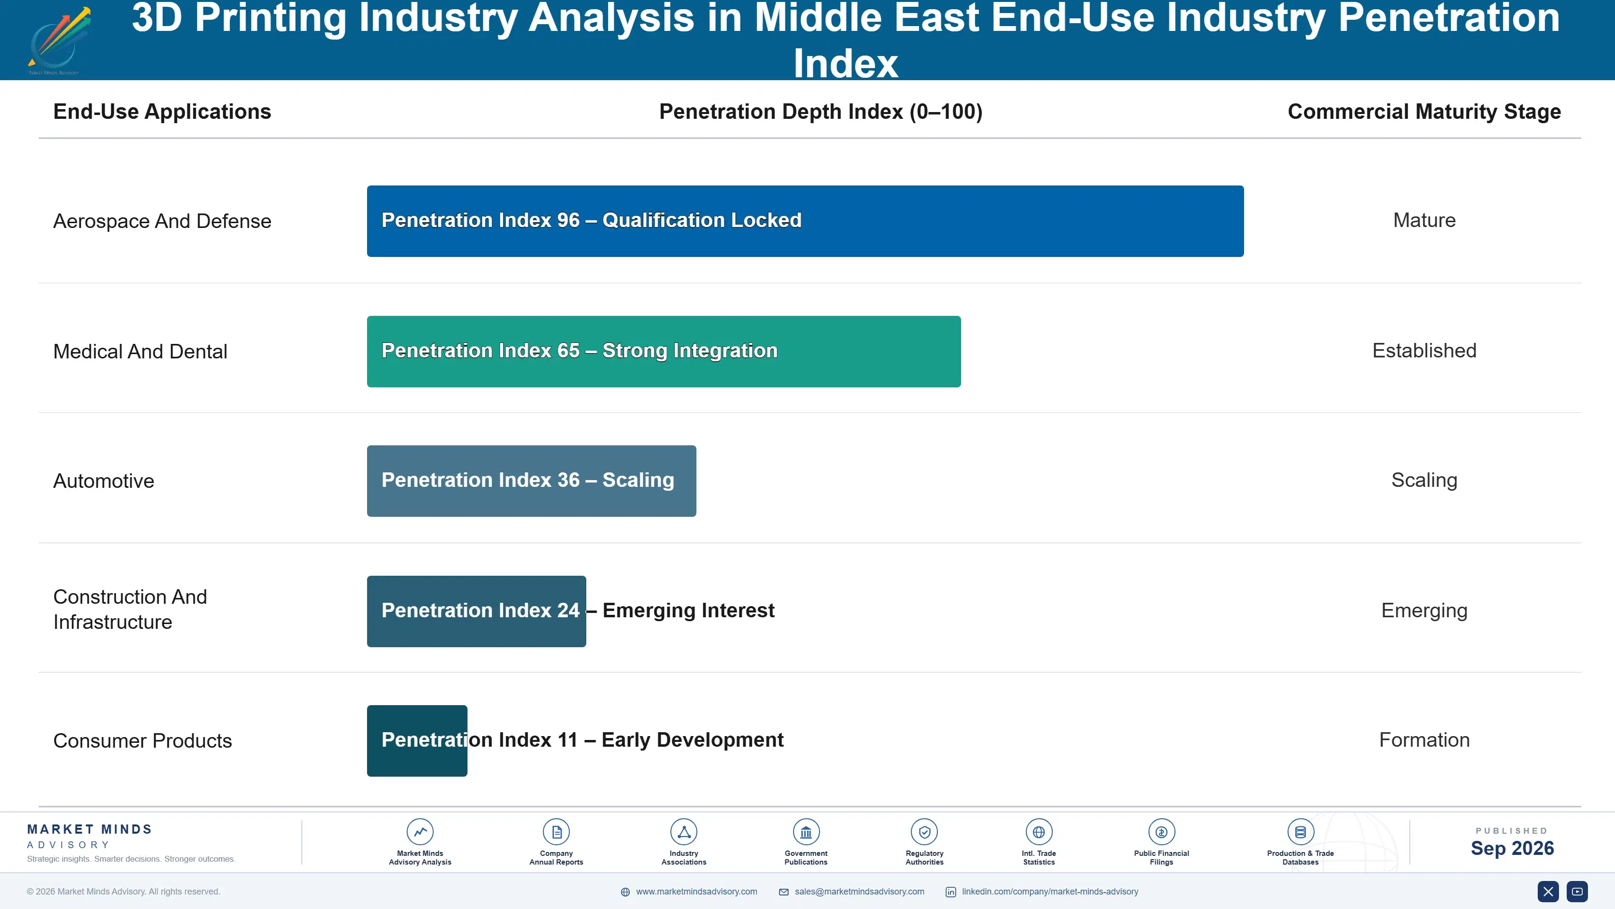Click the Consumer Products row label
The image size is (1615, 909).
click(142, 741)
